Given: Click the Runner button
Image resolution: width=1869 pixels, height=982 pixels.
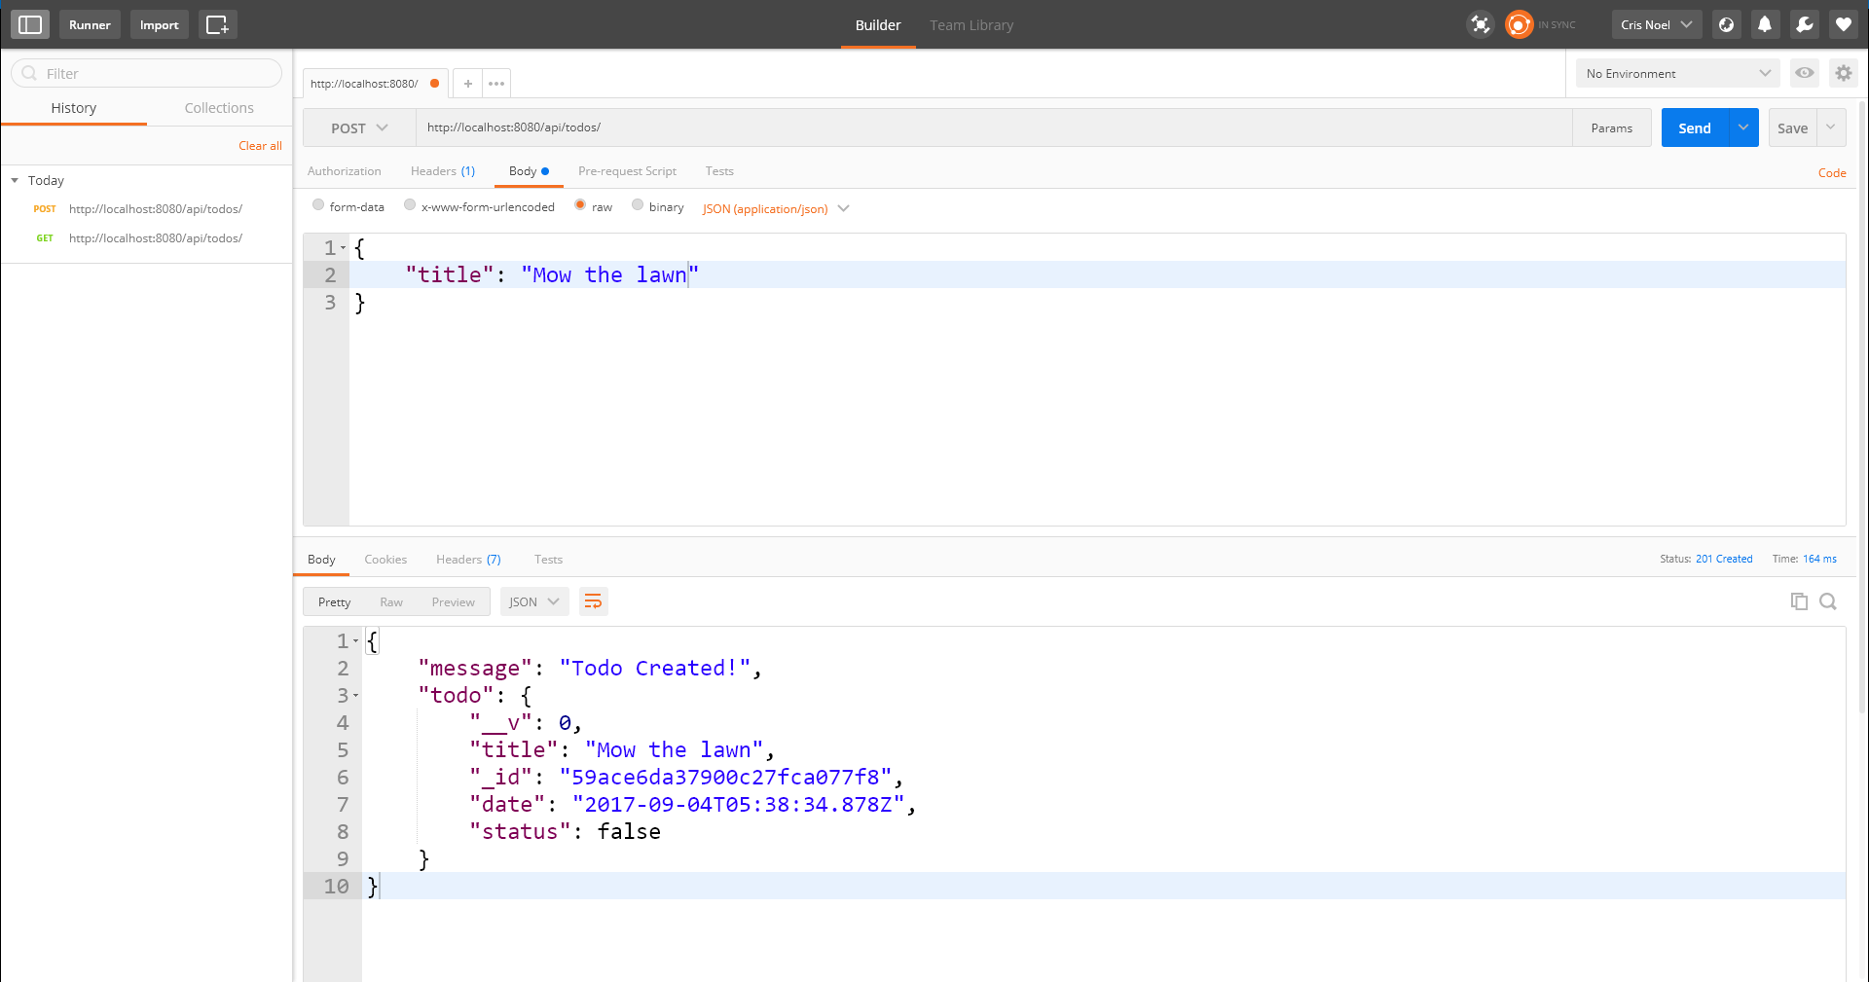Looking at the screenshot, I should click(x=90, y=24).
